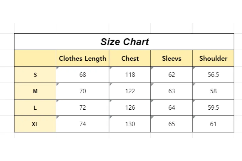Click the cell with value 59.5

pyautogui.click(x=213, y=108)
